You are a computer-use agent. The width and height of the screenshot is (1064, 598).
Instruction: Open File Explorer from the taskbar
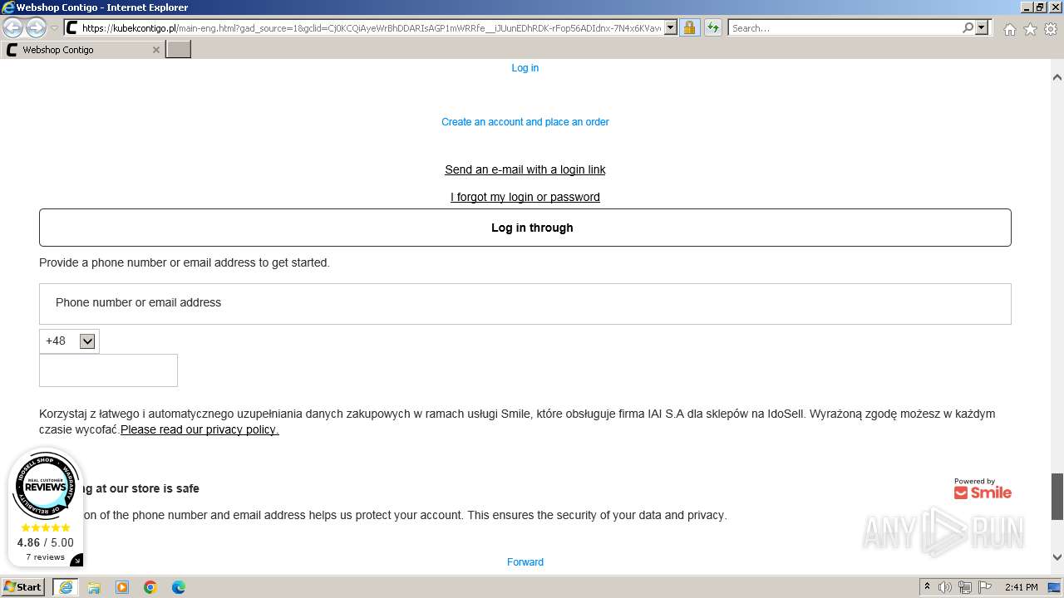(x=94, y=587)
